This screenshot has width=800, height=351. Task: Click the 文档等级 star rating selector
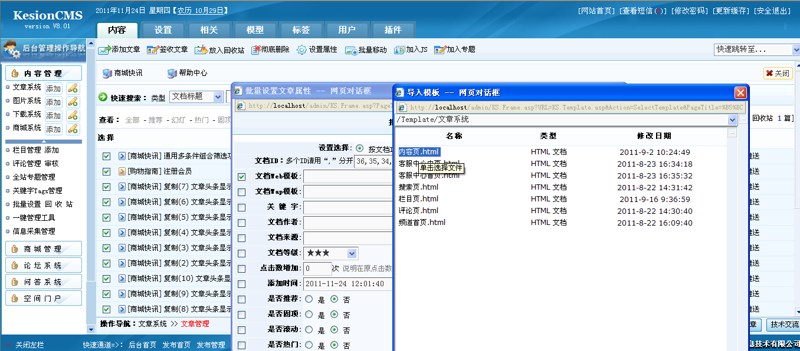click(330, 253)
